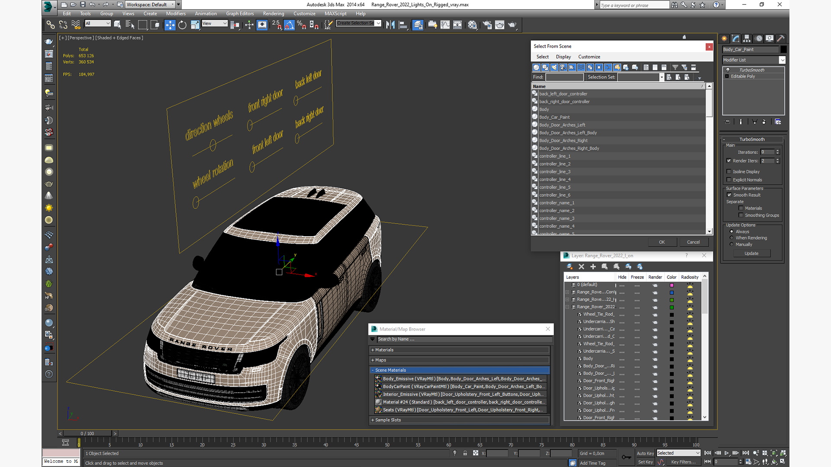This screenshot has height=467, width=831.
Task: Switch to the Utilities hammer tab
Action: coord(781,38)
